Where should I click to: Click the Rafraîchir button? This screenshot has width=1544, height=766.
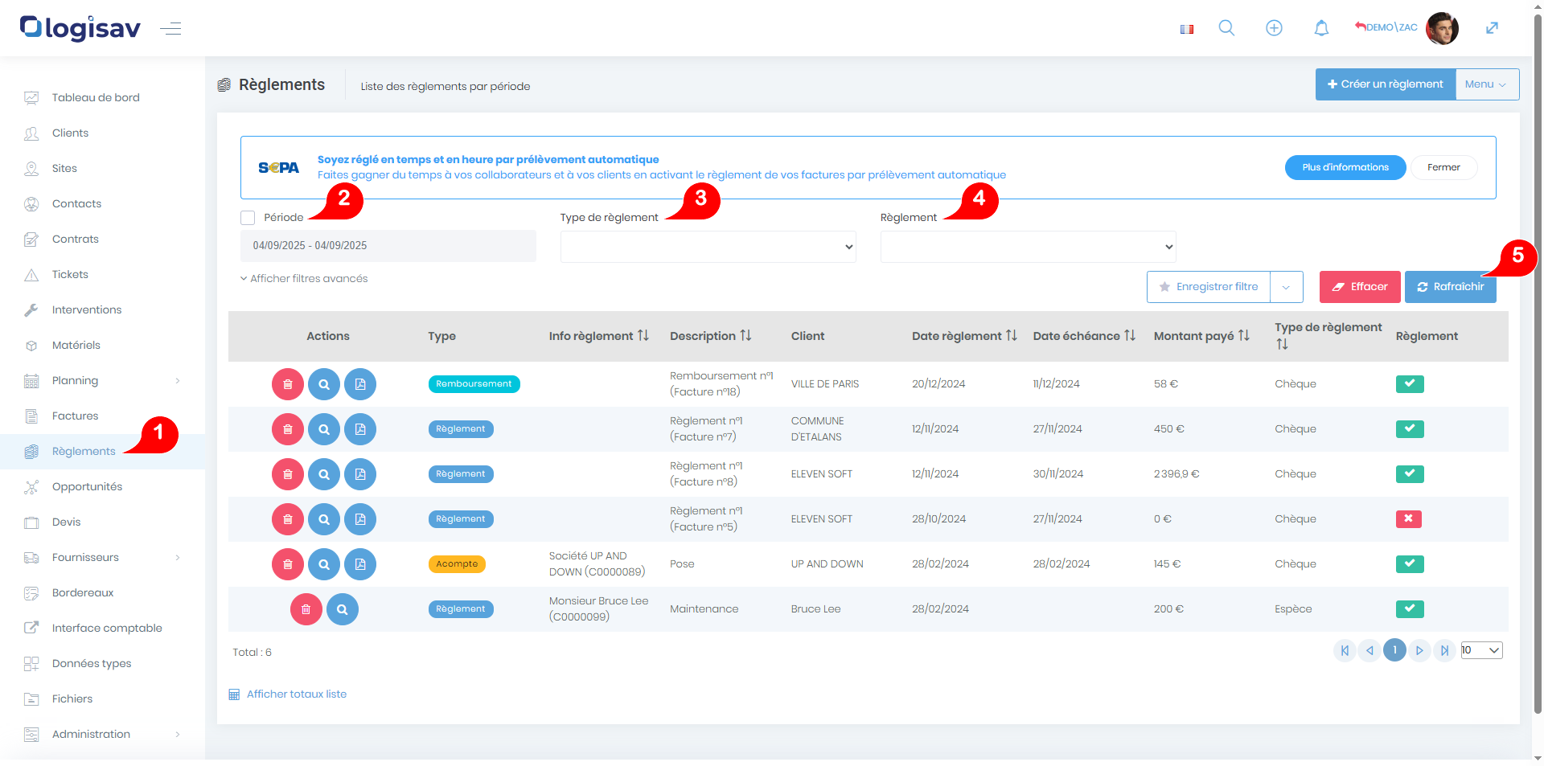(x=1450, y=287)
